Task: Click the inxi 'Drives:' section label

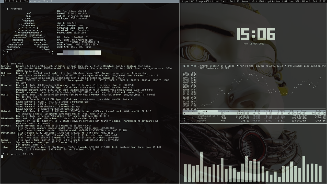Action: click(x=6, y=125)
